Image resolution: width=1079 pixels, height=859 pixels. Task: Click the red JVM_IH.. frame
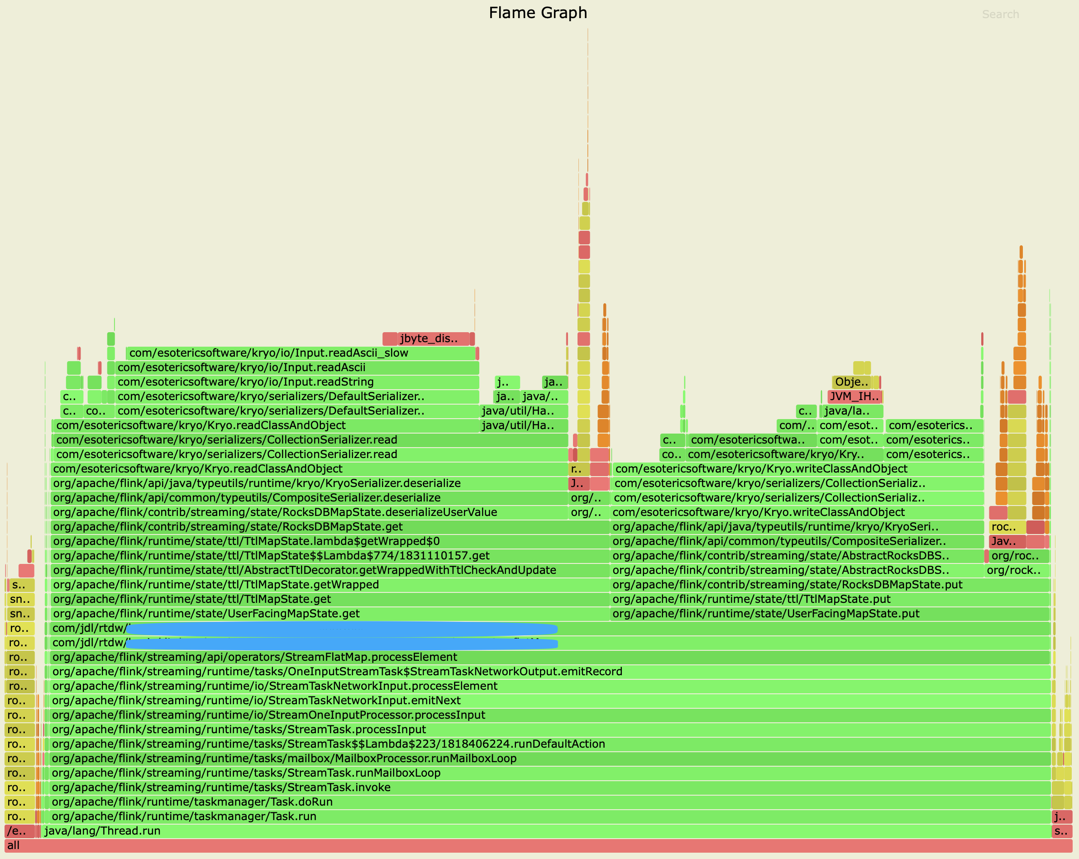tap(855, 396)
